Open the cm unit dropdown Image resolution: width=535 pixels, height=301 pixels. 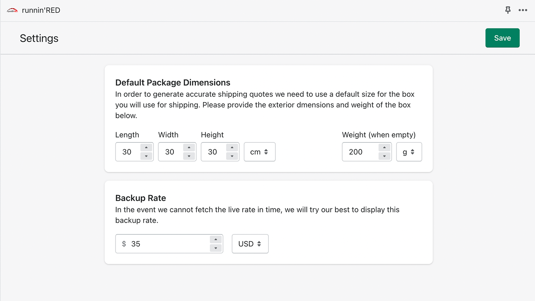[x=259, y=152]
